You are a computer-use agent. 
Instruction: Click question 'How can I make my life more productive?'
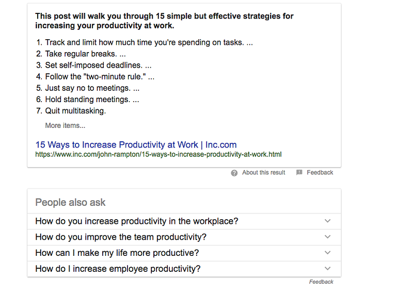(117, 253)
